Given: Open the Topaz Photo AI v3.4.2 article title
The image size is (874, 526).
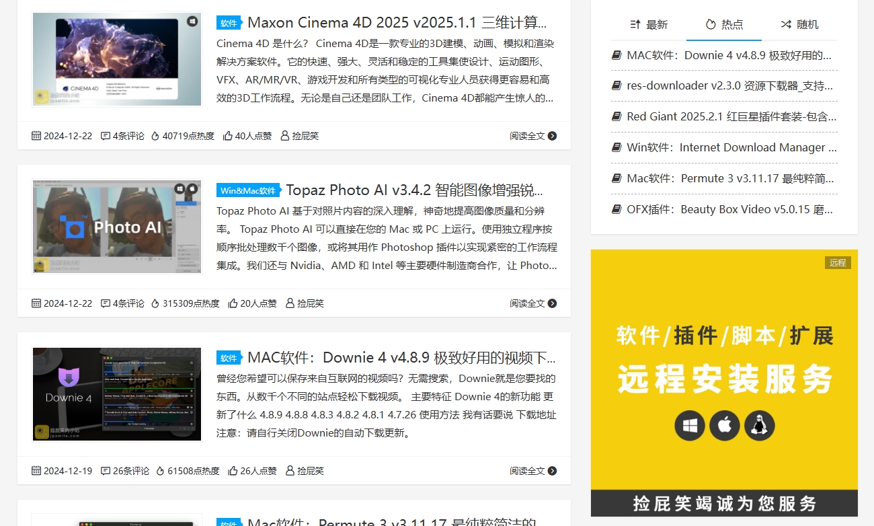Looking at the screenshot, I should (x=415, y=190).
